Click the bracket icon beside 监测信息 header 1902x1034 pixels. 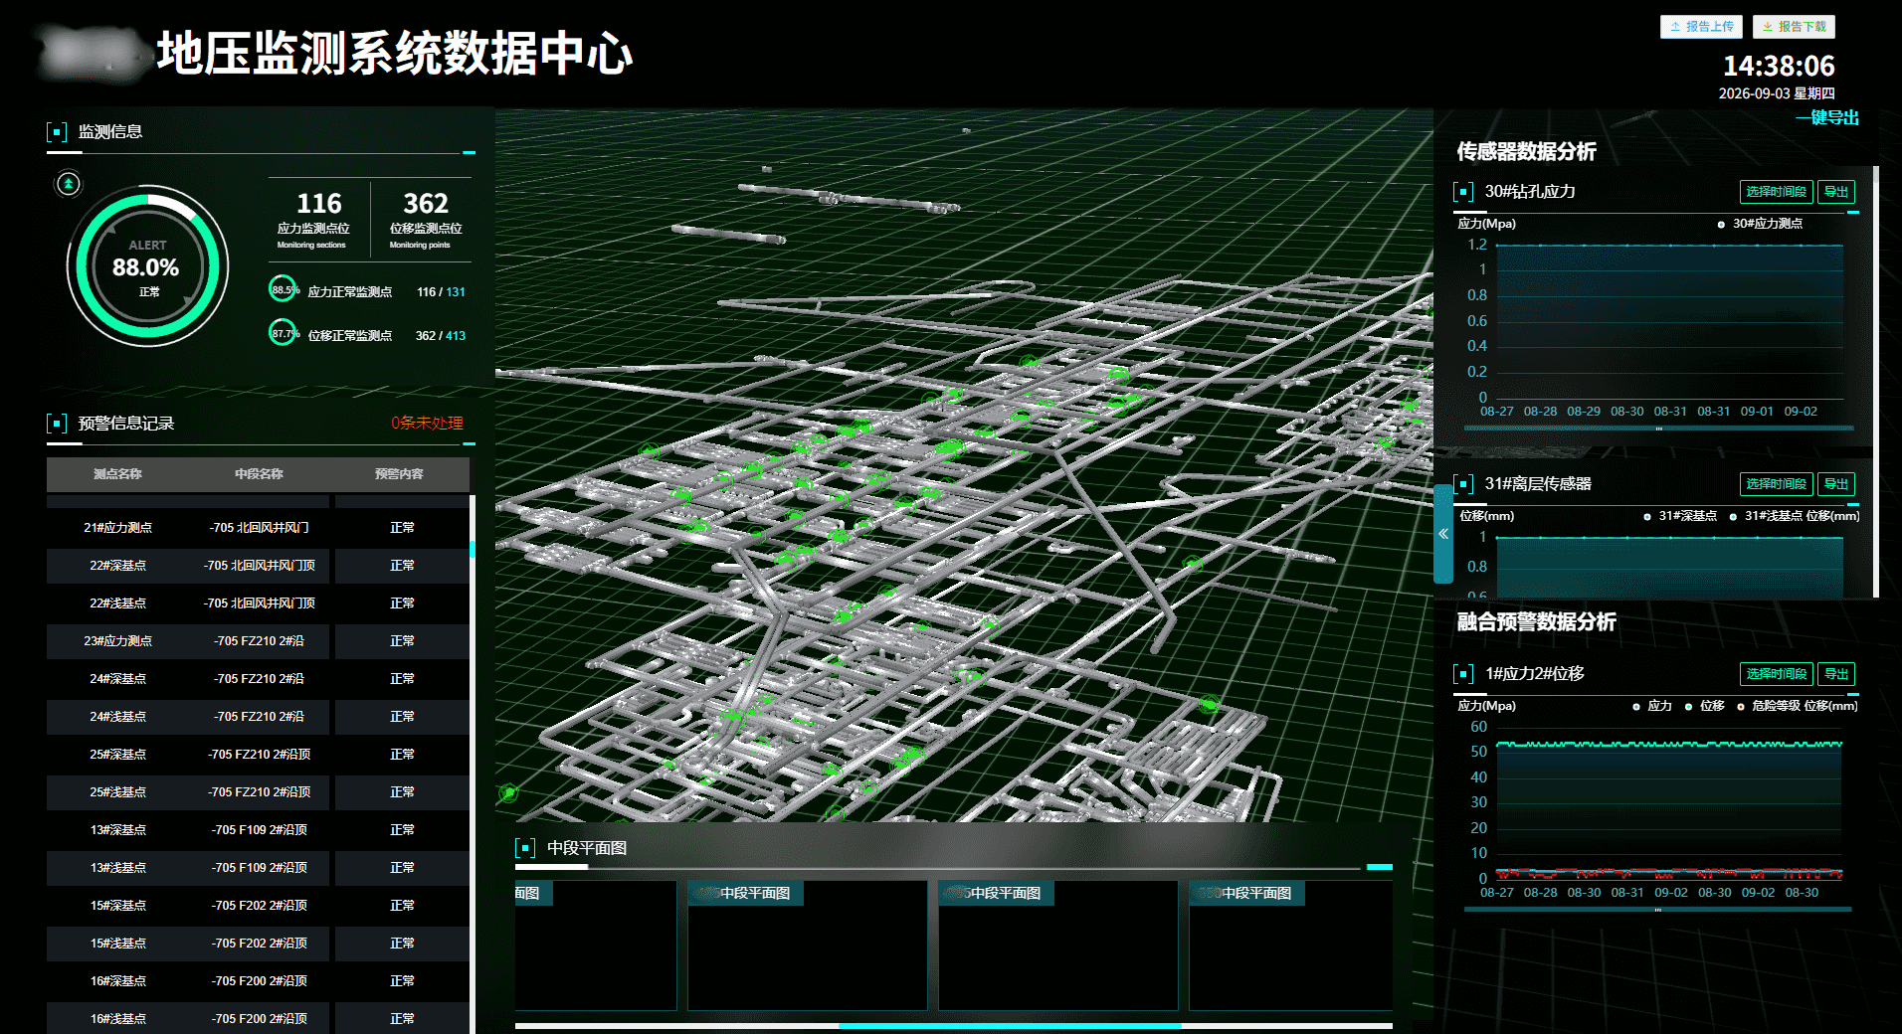(x=57, y=132)
